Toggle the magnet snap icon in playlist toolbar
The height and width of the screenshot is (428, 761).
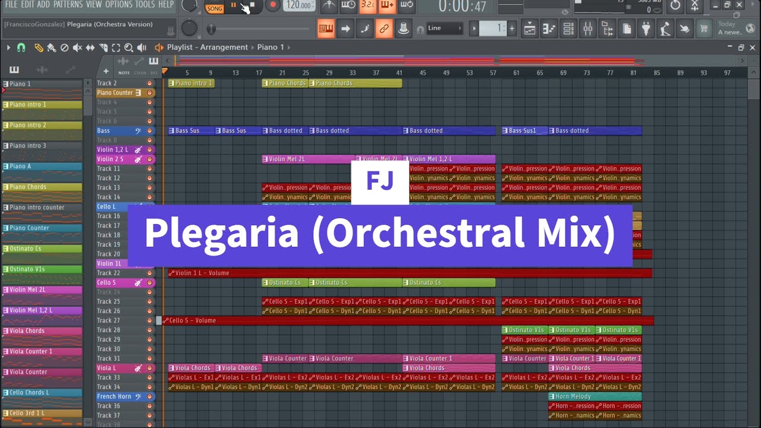point(21,48)
